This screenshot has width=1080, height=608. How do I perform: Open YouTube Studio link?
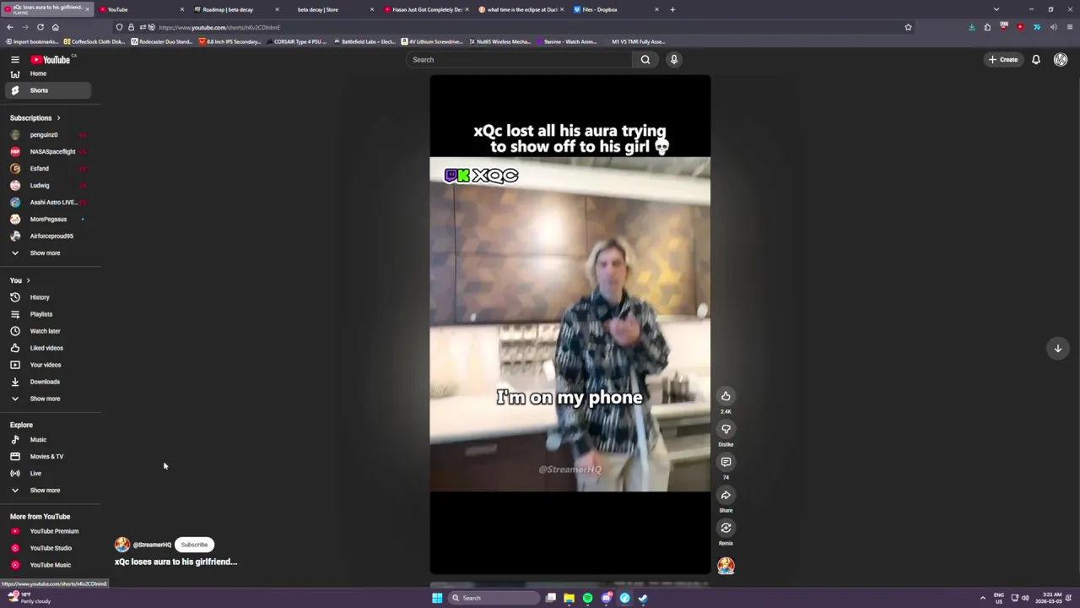coord(51,548)
